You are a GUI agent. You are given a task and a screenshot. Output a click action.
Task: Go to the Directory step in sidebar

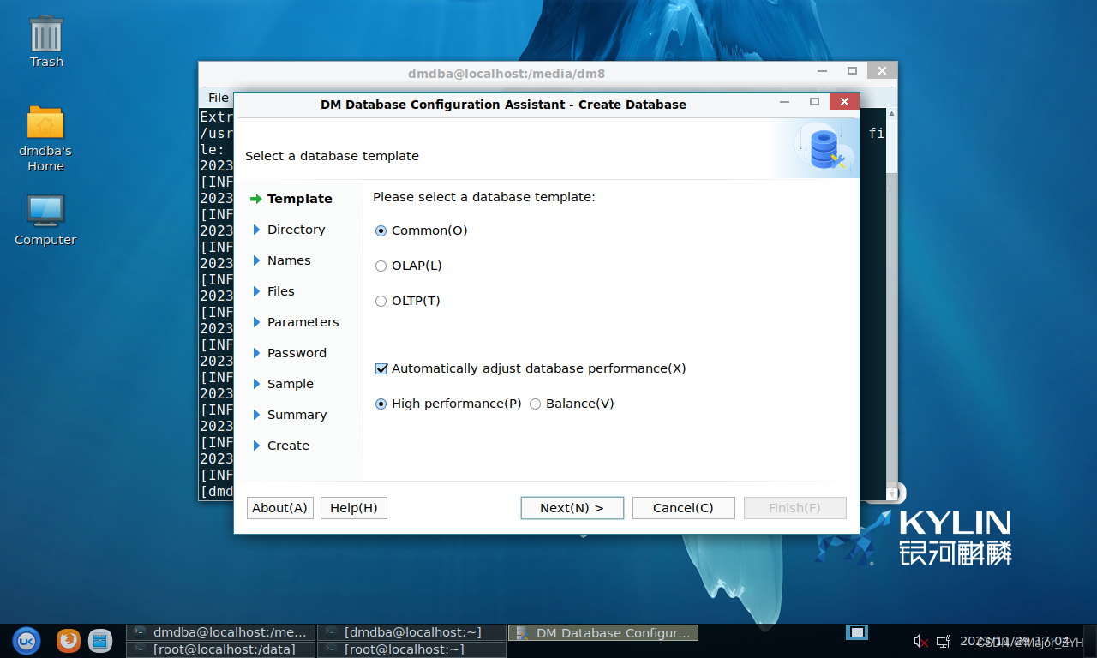(x=296, y=230)
